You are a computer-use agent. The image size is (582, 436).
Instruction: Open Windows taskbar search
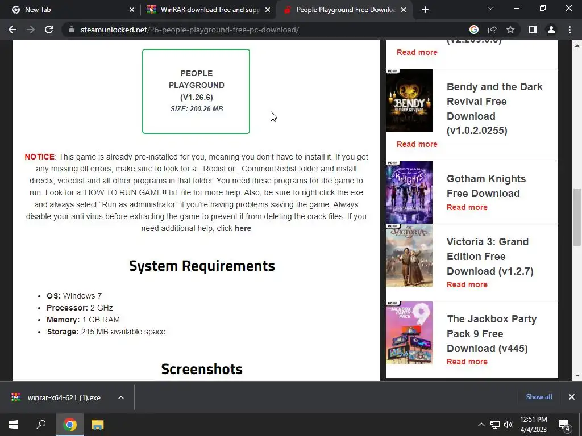click(41, 425)
